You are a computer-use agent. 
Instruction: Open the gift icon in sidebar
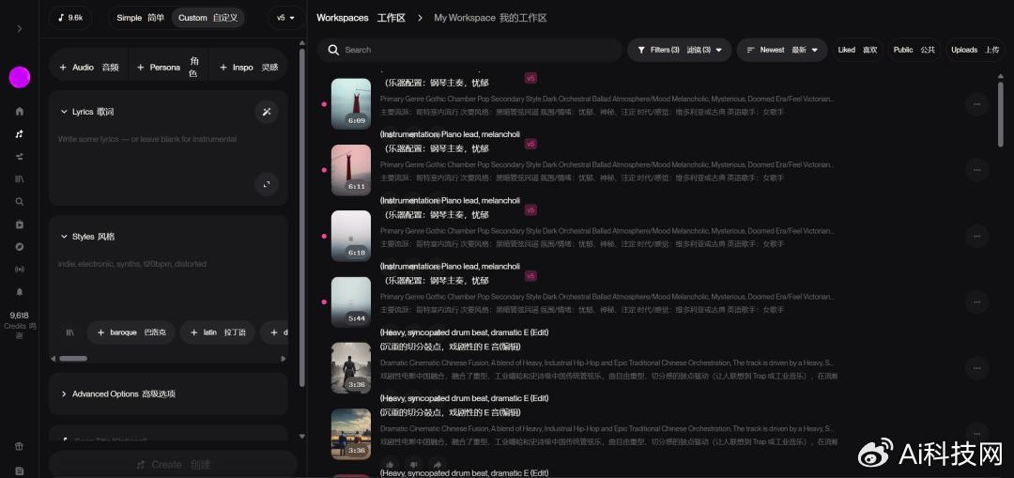pos(20,446)
